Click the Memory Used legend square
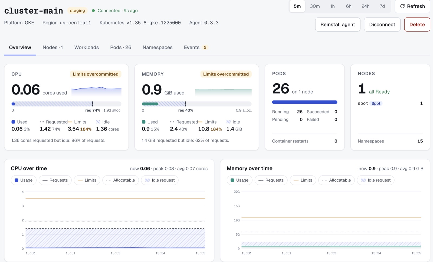 [x=144, y=122]
